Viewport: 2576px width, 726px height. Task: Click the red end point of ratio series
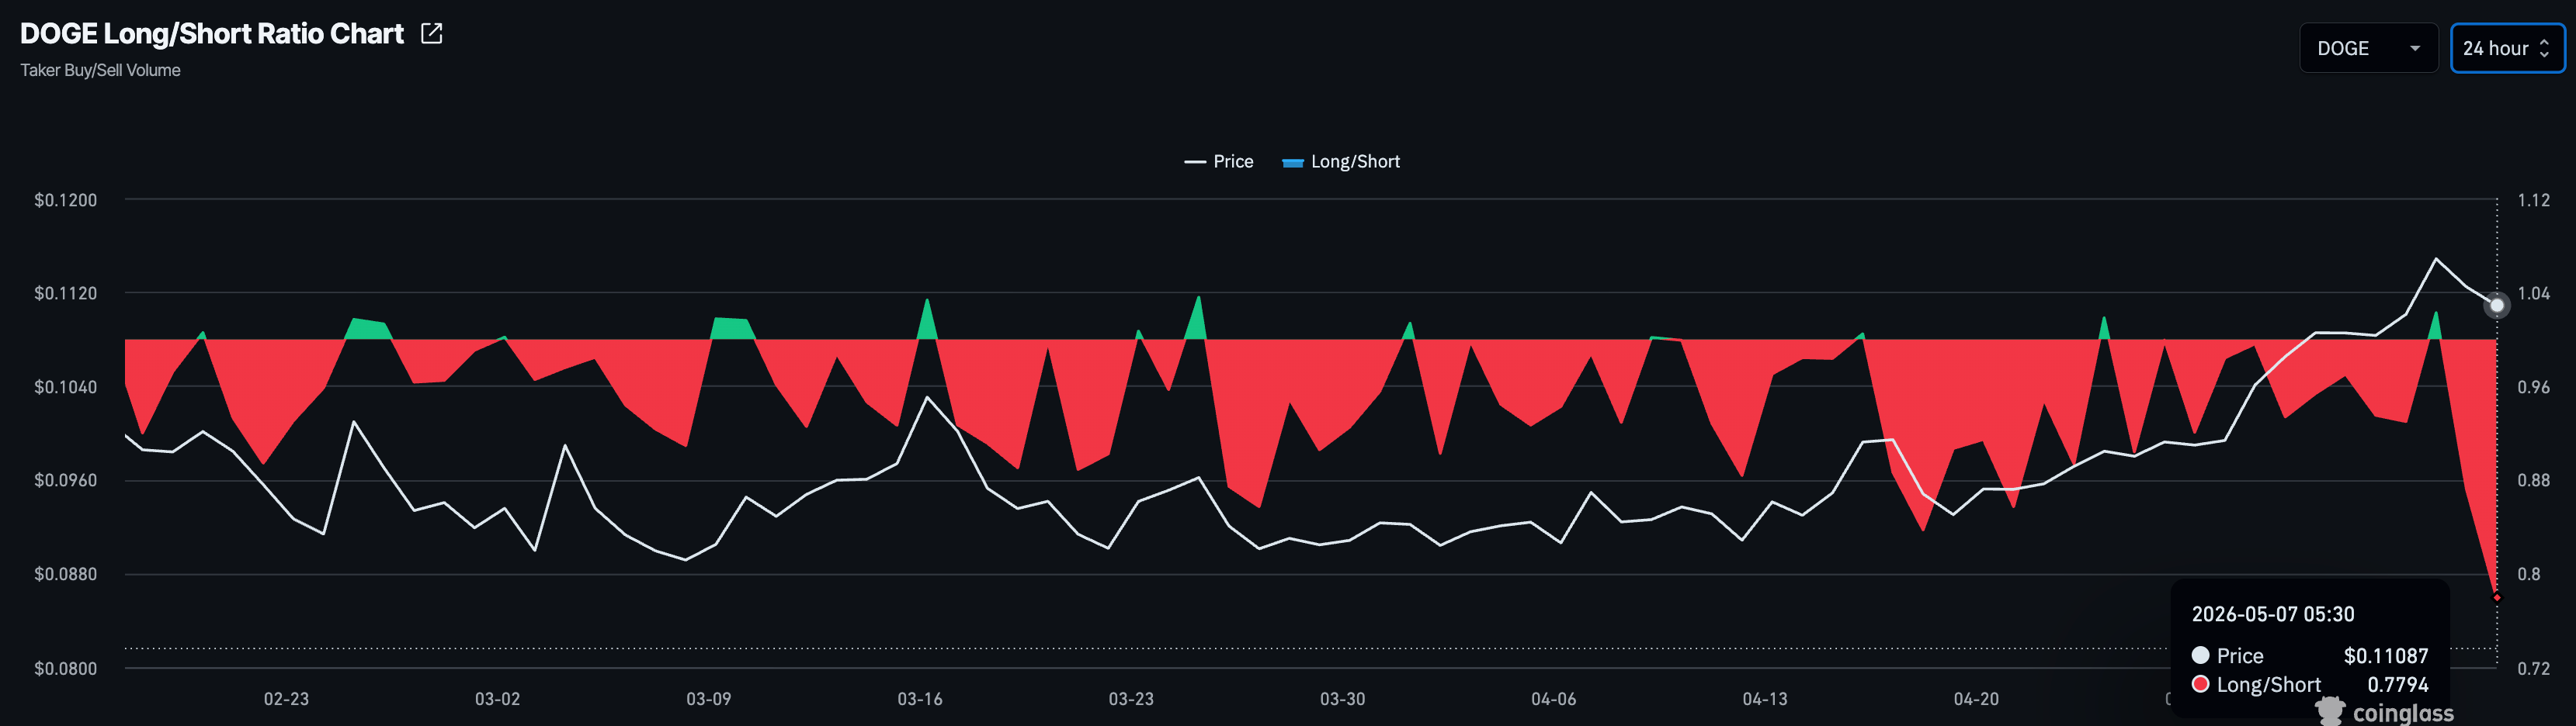[x=2497, y=597]
